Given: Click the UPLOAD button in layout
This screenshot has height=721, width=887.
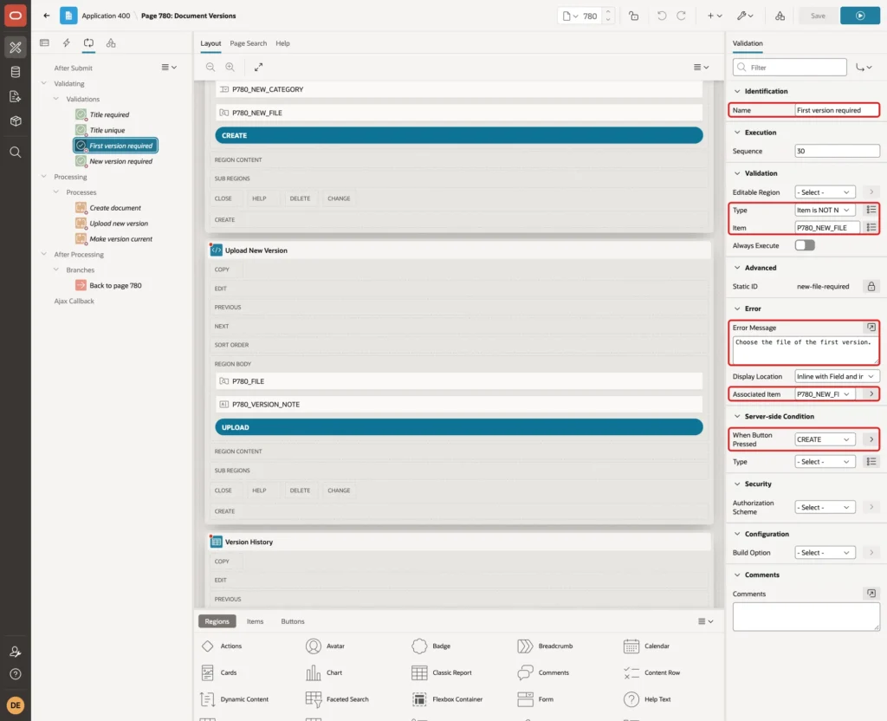Looking at the screenshot, I should 459,427.
